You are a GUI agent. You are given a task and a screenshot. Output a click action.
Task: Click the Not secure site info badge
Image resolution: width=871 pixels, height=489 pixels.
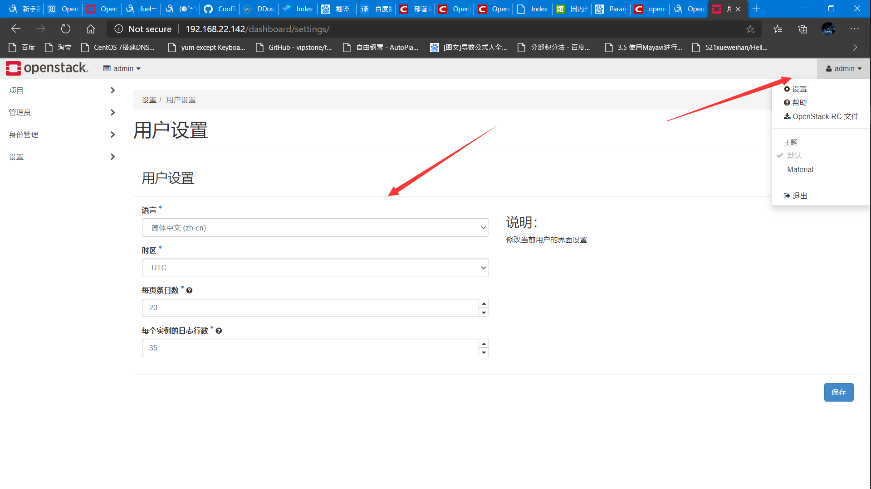tap(142, 29)
